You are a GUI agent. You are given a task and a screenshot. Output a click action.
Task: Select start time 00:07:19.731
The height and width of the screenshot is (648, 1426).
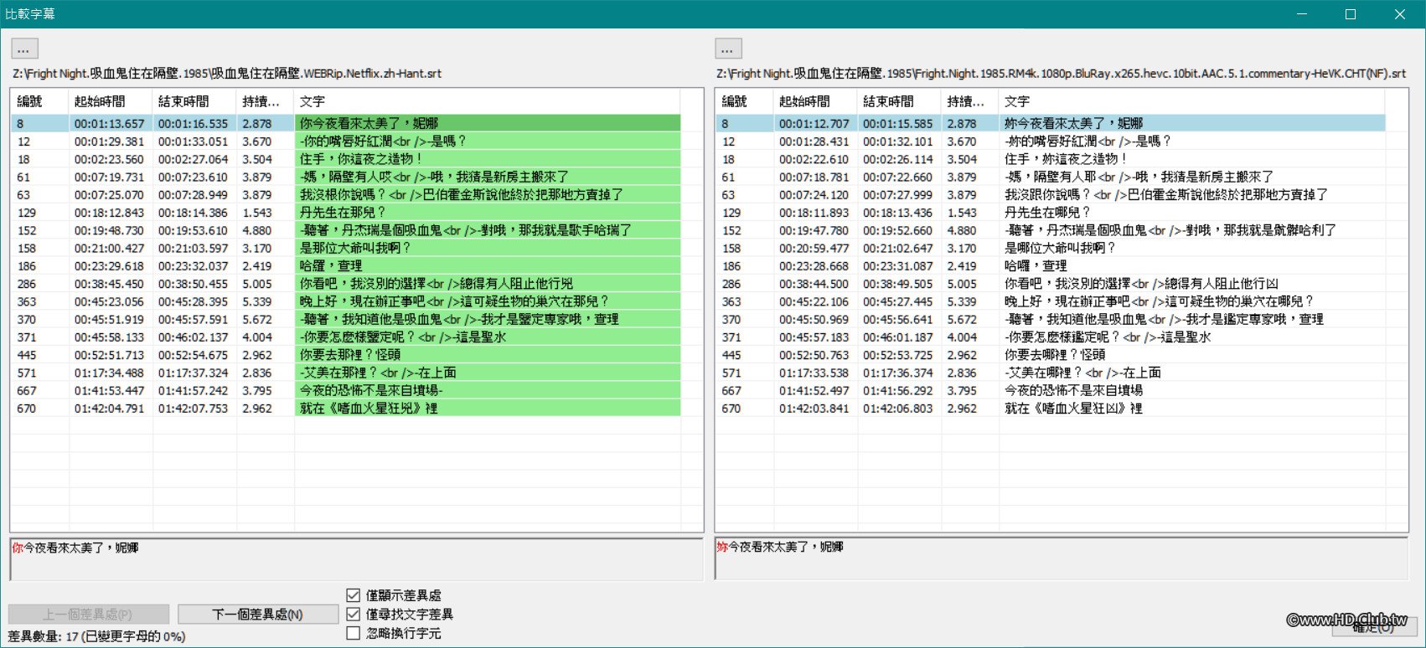click(109, 177)
